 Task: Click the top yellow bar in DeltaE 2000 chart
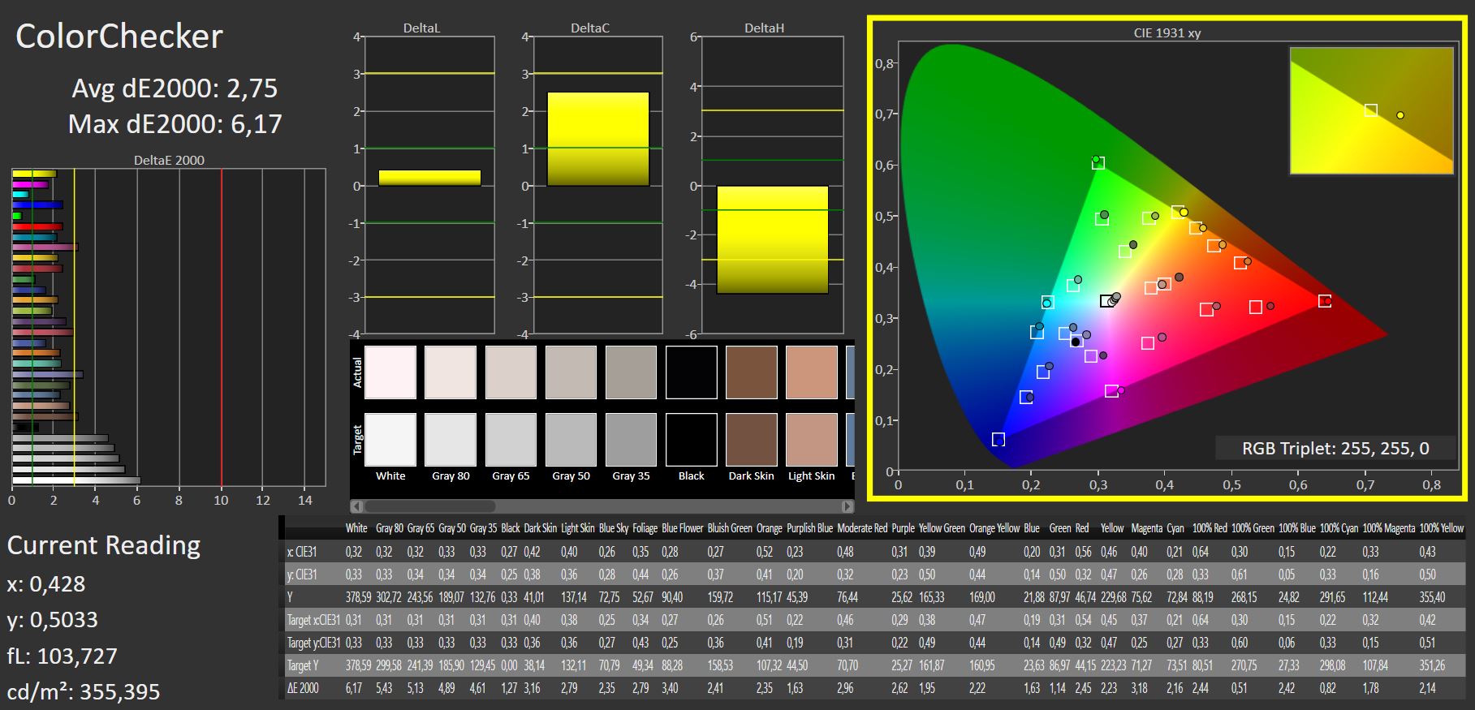coord(34,174)
